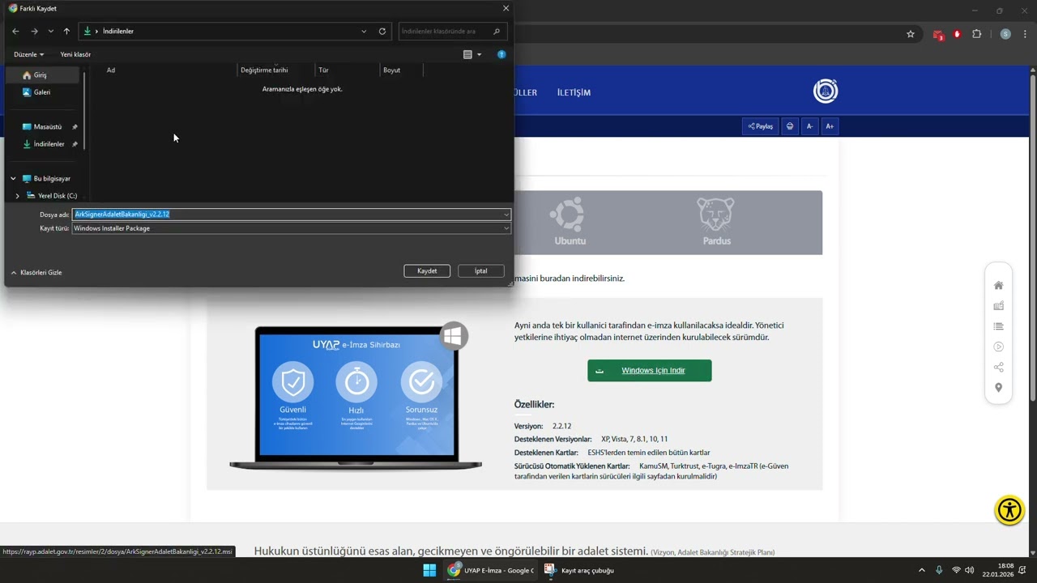Switch to the Ubuntu download tab
Image resolution: width=1037 pixels, height=583 pixels.
[x=570, y=223]
